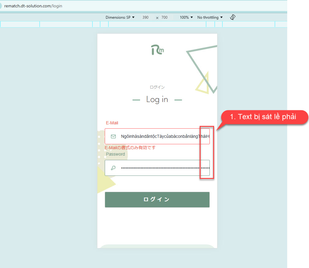309x268 pixels.
Task: Click the red E-Mail field label
Action: coord(112,123)
